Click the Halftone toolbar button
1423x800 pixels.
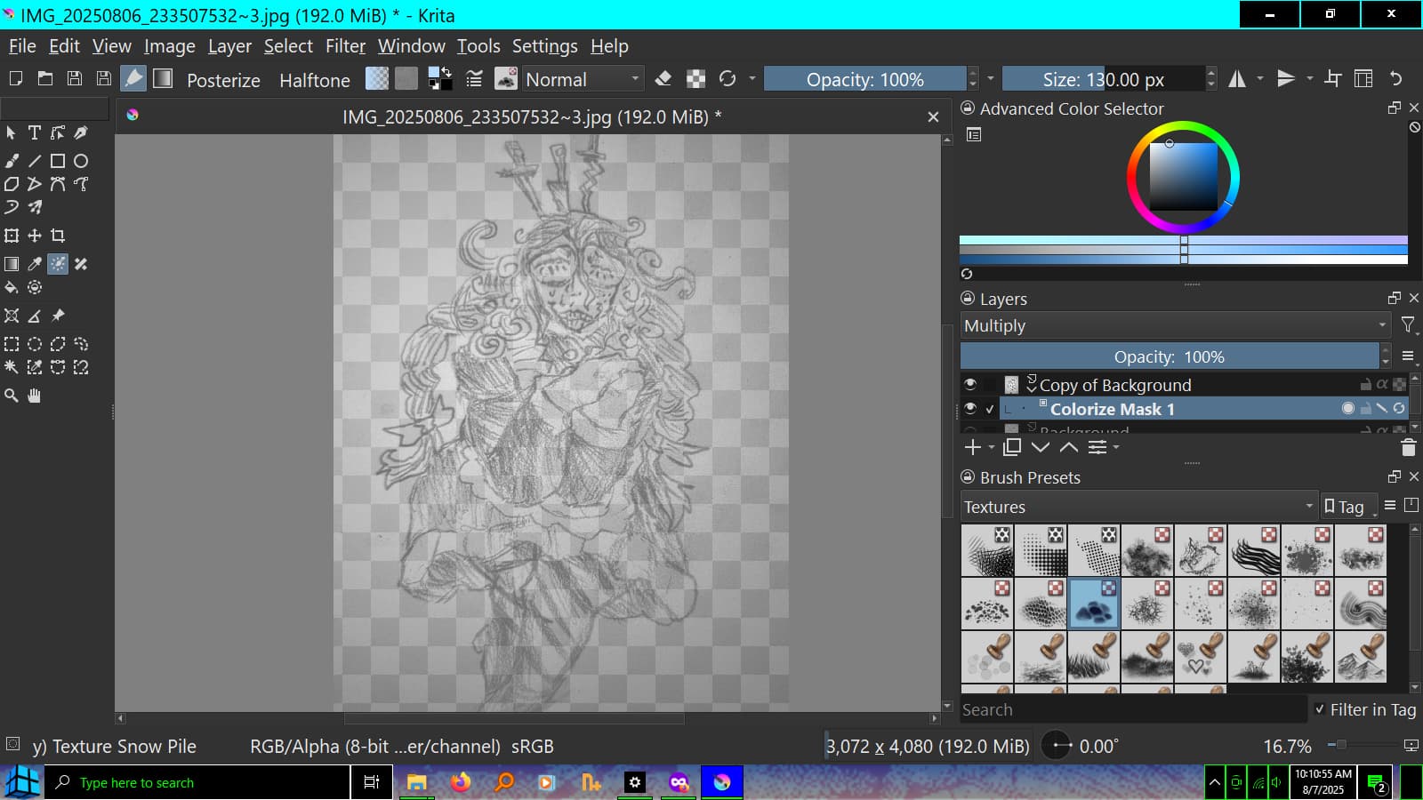315,80
